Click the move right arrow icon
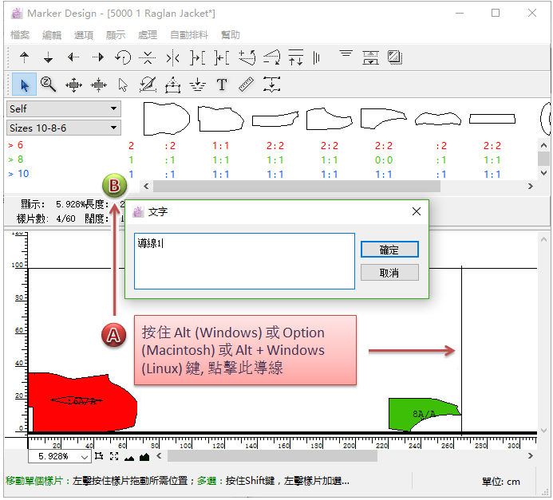The width and height of the screenshot is (553, 500). coord(98,57)
